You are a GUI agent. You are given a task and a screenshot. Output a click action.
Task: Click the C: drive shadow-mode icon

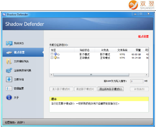[55, 54]
